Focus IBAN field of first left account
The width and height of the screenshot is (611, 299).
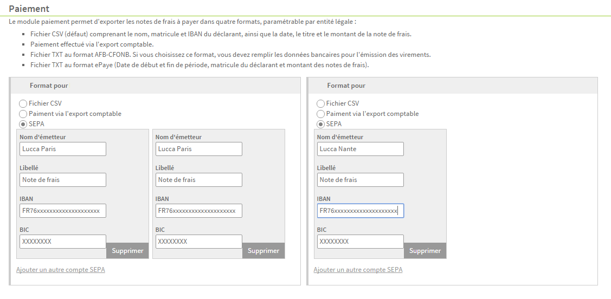click(x=63, y=211)
